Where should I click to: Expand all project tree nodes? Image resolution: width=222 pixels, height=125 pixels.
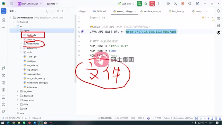58,11
